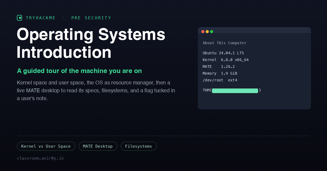Click the About This Computer heading
Image resolution: width=327 pixels, height=171 pixels.
click(x=225, y=43)
